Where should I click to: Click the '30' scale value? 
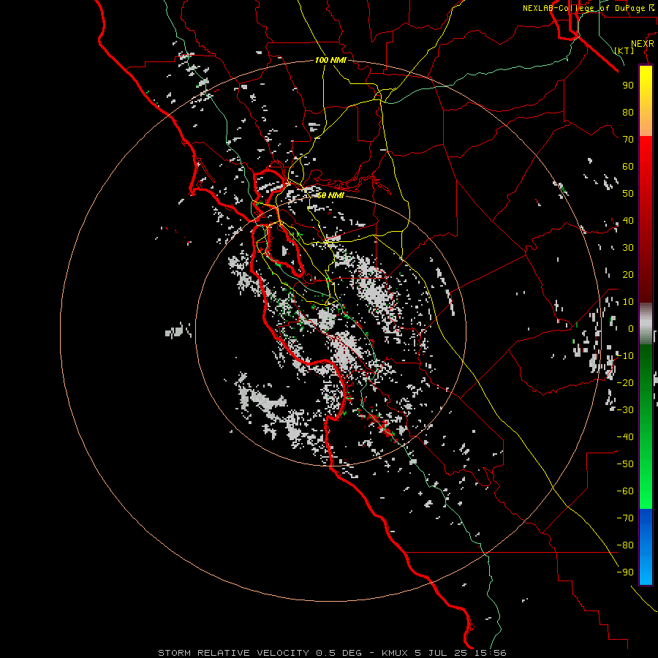pos(628,248)
